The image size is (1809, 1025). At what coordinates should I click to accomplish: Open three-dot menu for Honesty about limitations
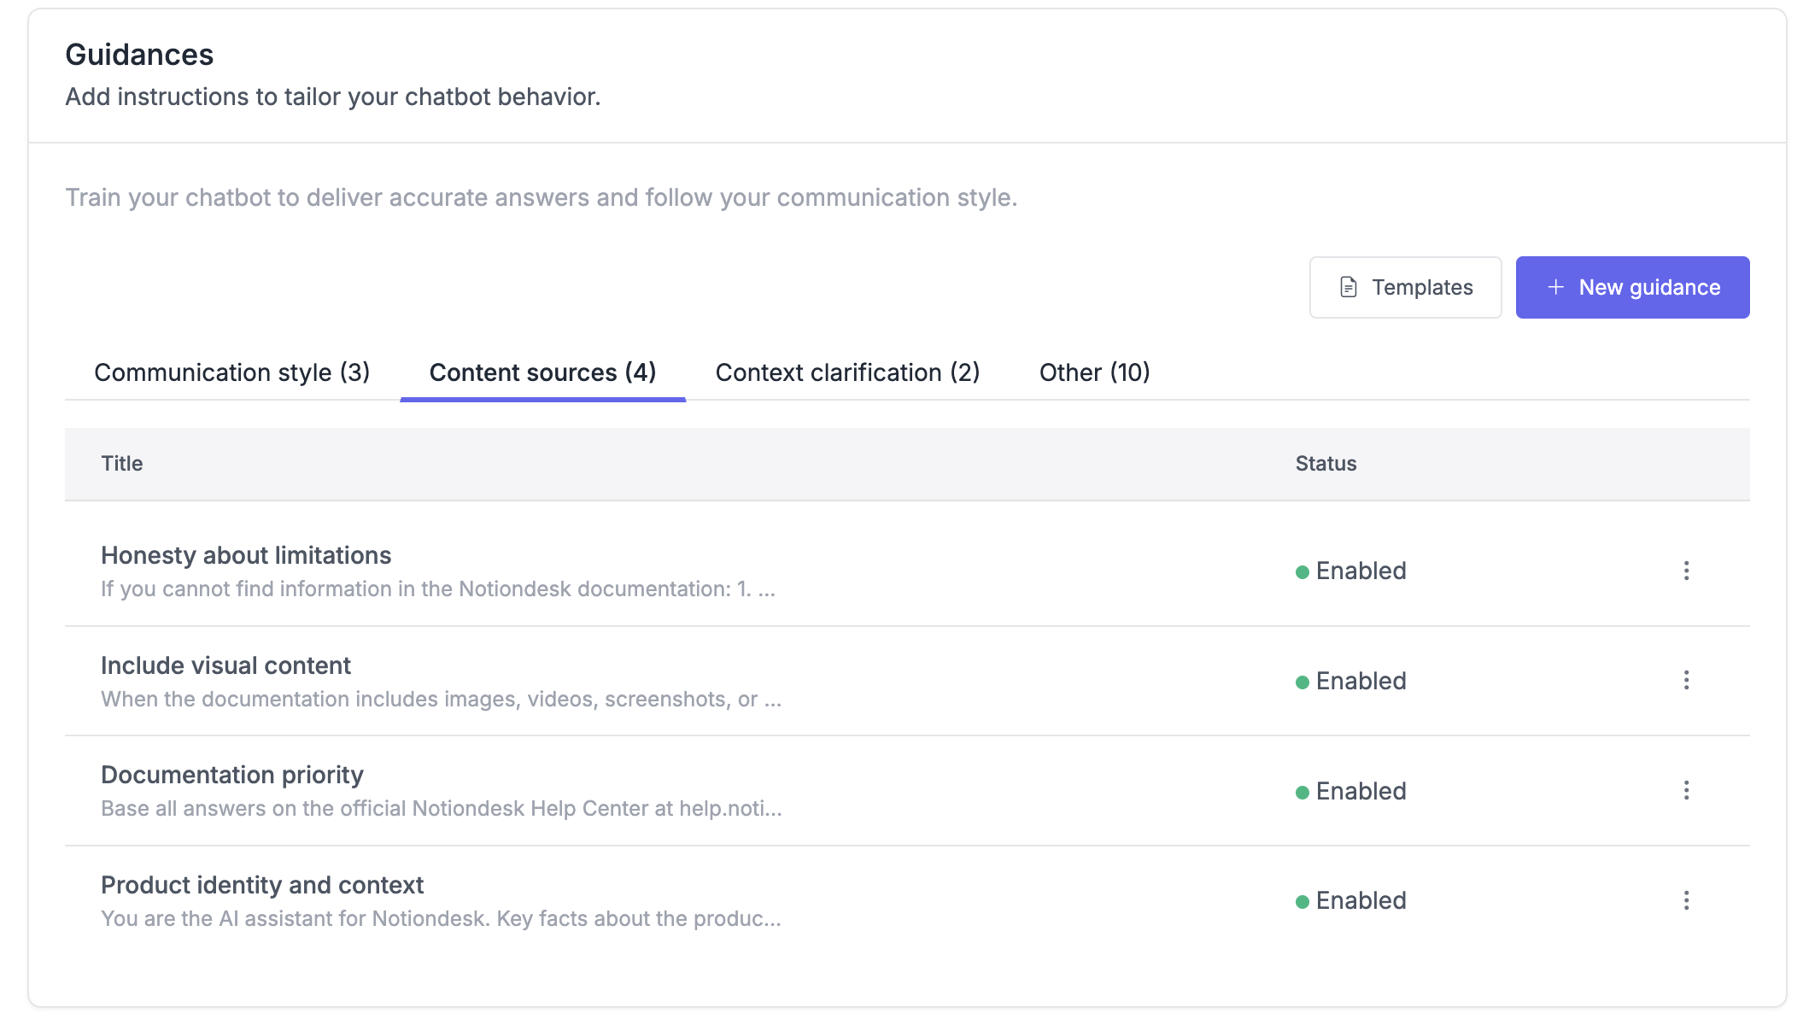1686,571
